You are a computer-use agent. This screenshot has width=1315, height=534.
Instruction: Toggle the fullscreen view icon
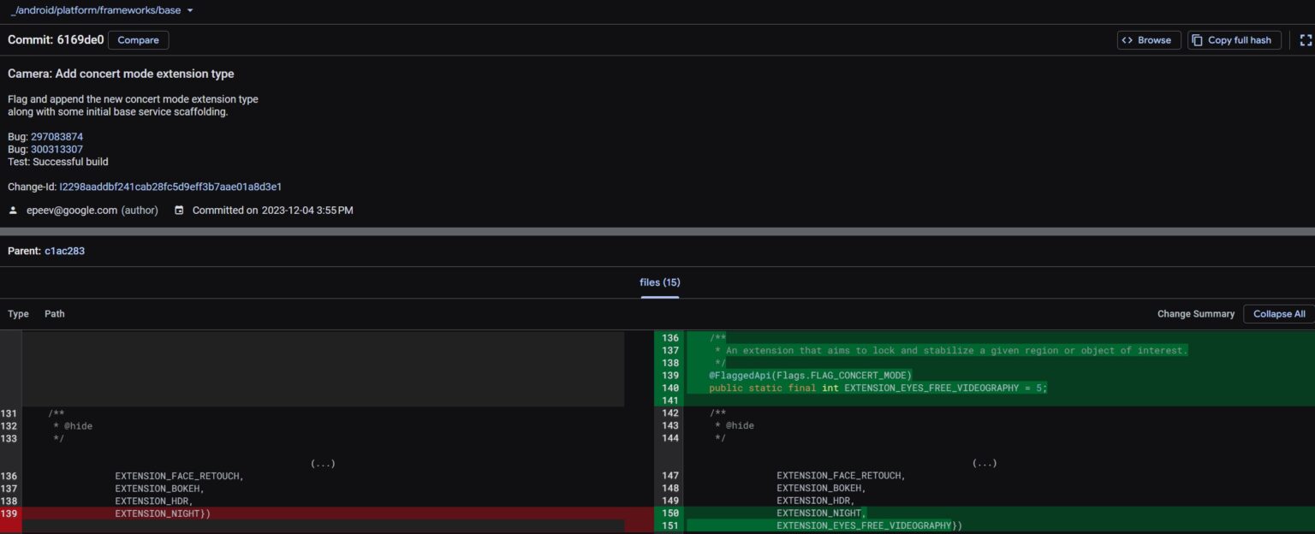pos(1306,40)
